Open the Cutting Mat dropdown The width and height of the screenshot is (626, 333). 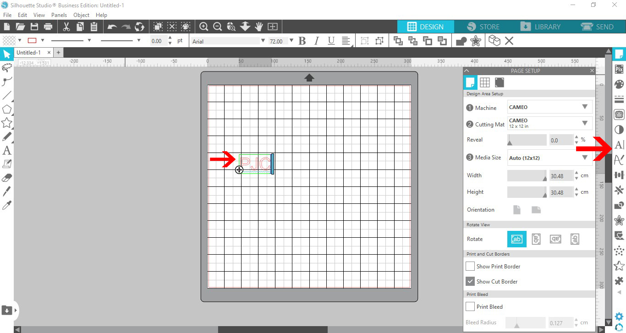(x=550, y=123)
